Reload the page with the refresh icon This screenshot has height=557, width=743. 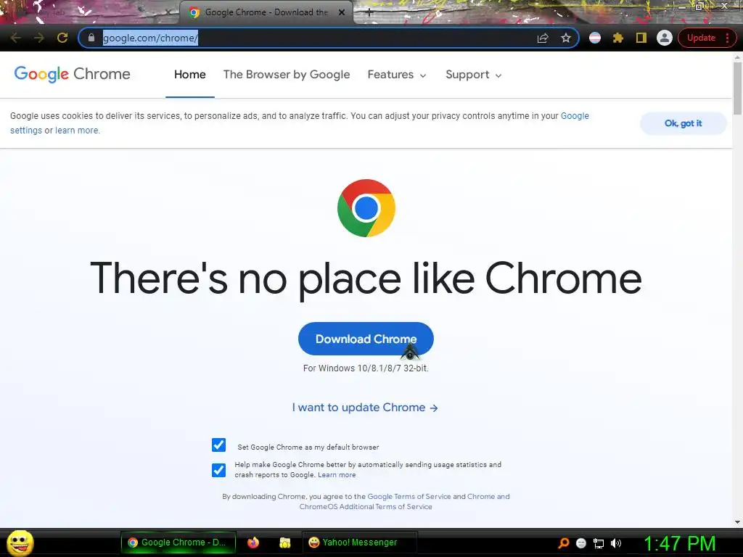62,38
